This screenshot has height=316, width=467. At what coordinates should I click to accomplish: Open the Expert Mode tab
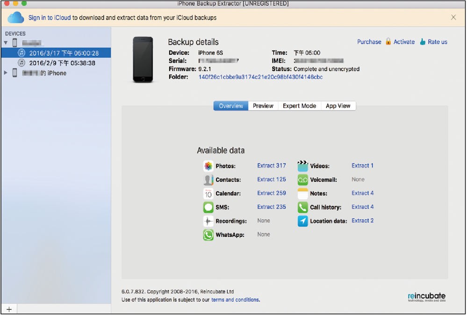click(x=299, y=106)
